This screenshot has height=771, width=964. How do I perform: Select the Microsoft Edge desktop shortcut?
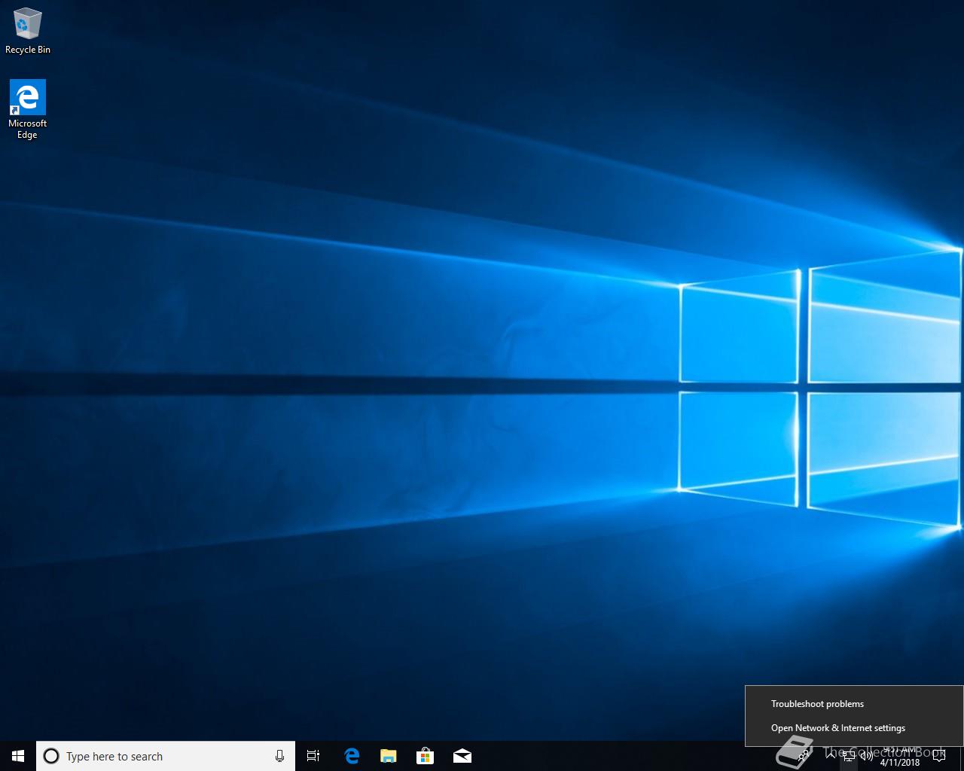point(28,110)
